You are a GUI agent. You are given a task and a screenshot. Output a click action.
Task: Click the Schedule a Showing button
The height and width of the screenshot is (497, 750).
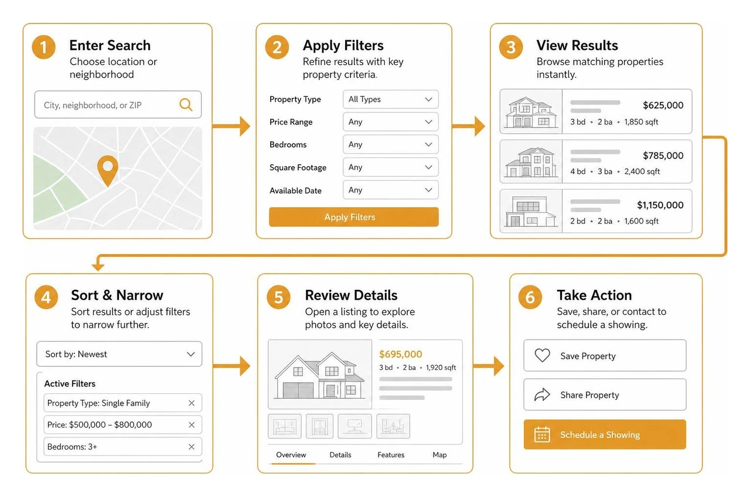(x=605, y=434)
